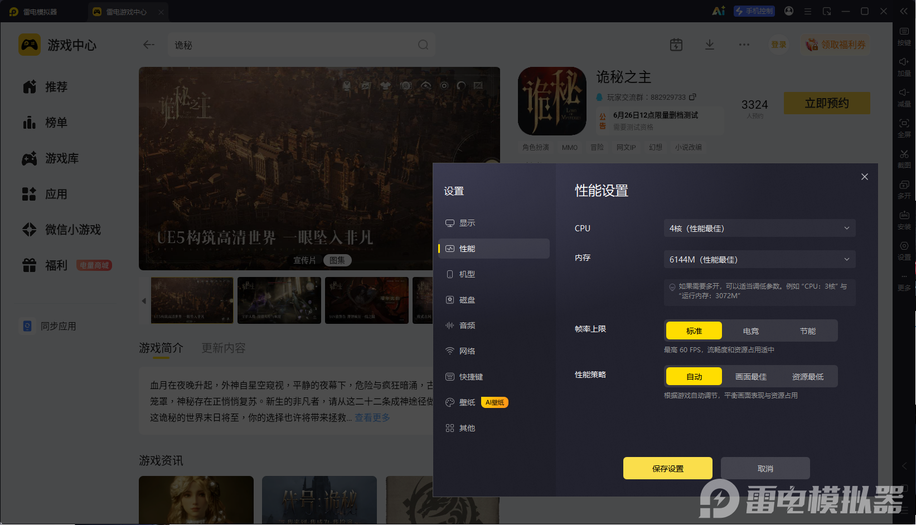
Task: Switch to the 更新内容 tab
Action: pos(224,348)
